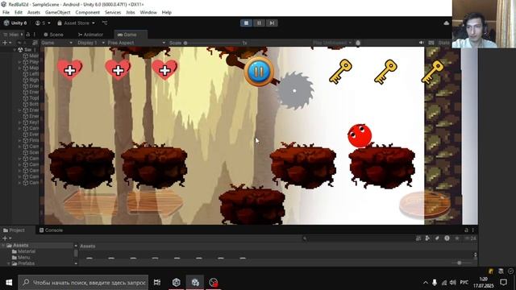Click the cloud services icon
Image resolution: width=516 pixels, height=290 pixels.
click(446, 23)
